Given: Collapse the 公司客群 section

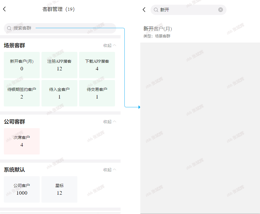Looking at the screenshot, I should point(110,122).
